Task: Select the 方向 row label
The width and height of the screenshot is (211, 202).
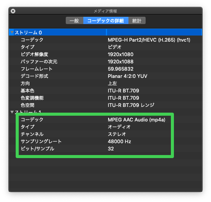Action: 25,83
